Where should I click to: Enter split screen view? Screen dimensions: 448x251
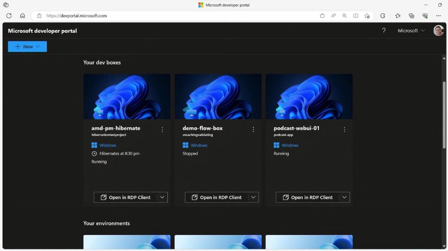(x=356, y=16)
